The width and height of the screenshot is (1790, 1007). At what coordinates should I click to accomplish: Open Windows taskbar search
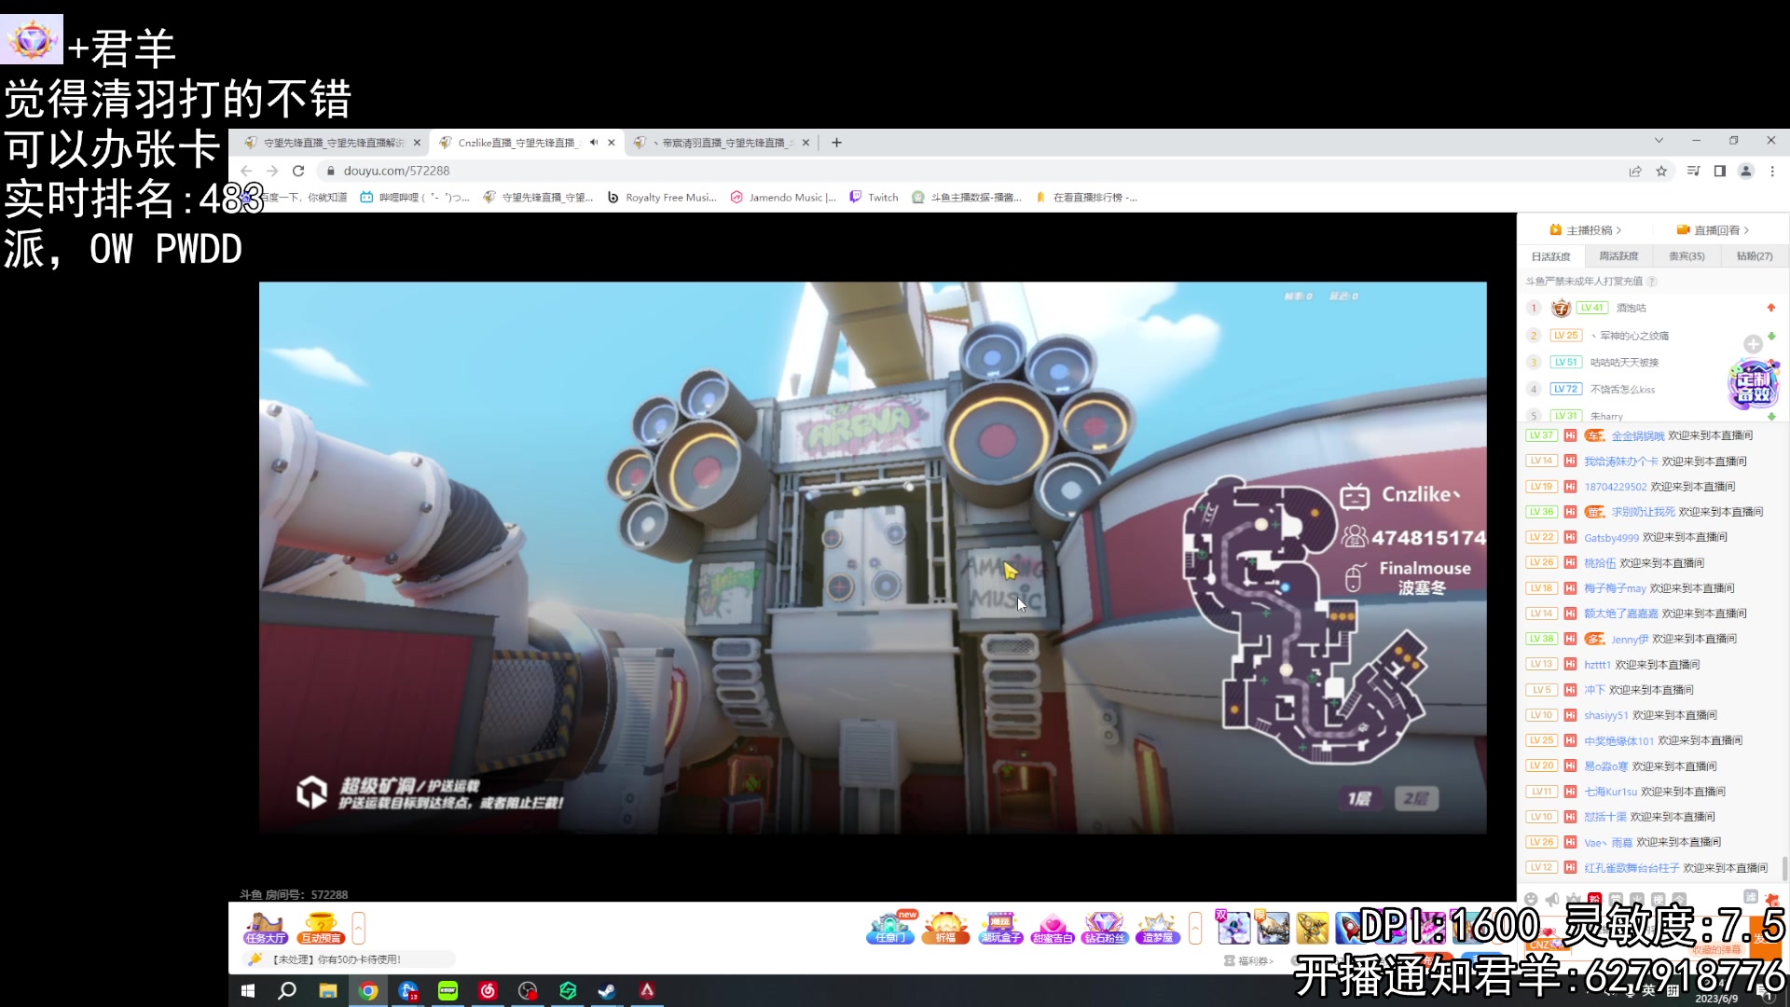287,991
